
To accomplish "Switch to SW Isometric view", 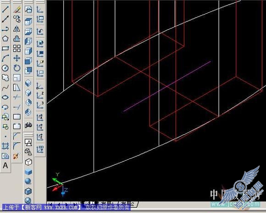I will tap(28, 83).
